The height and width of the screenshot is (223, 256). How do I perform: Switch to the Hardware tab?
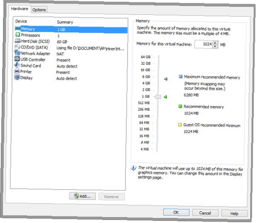(19, 9)
